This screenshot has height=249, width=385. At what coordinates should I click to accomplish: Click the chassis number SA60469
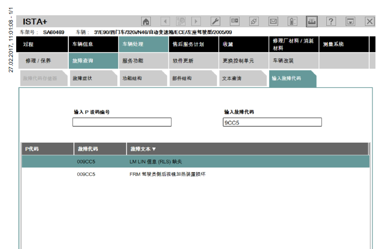54,32
